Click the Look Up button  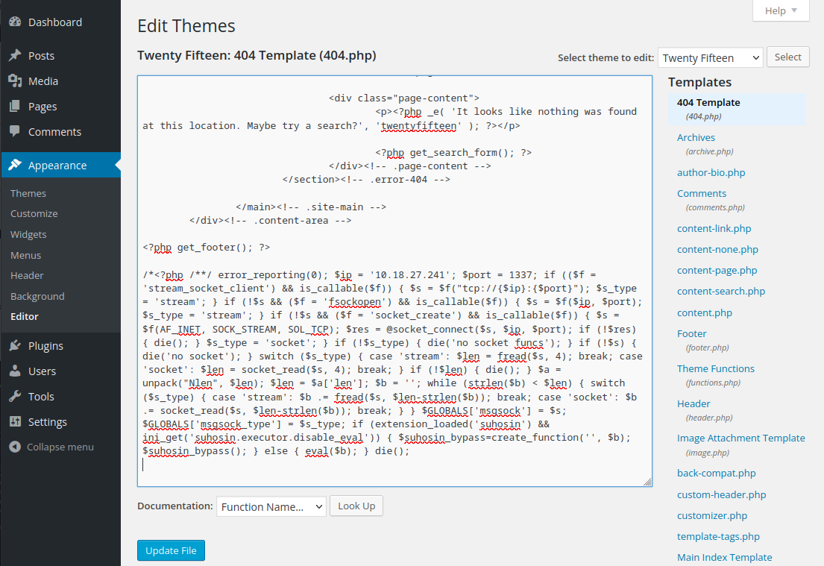(356, 506)
